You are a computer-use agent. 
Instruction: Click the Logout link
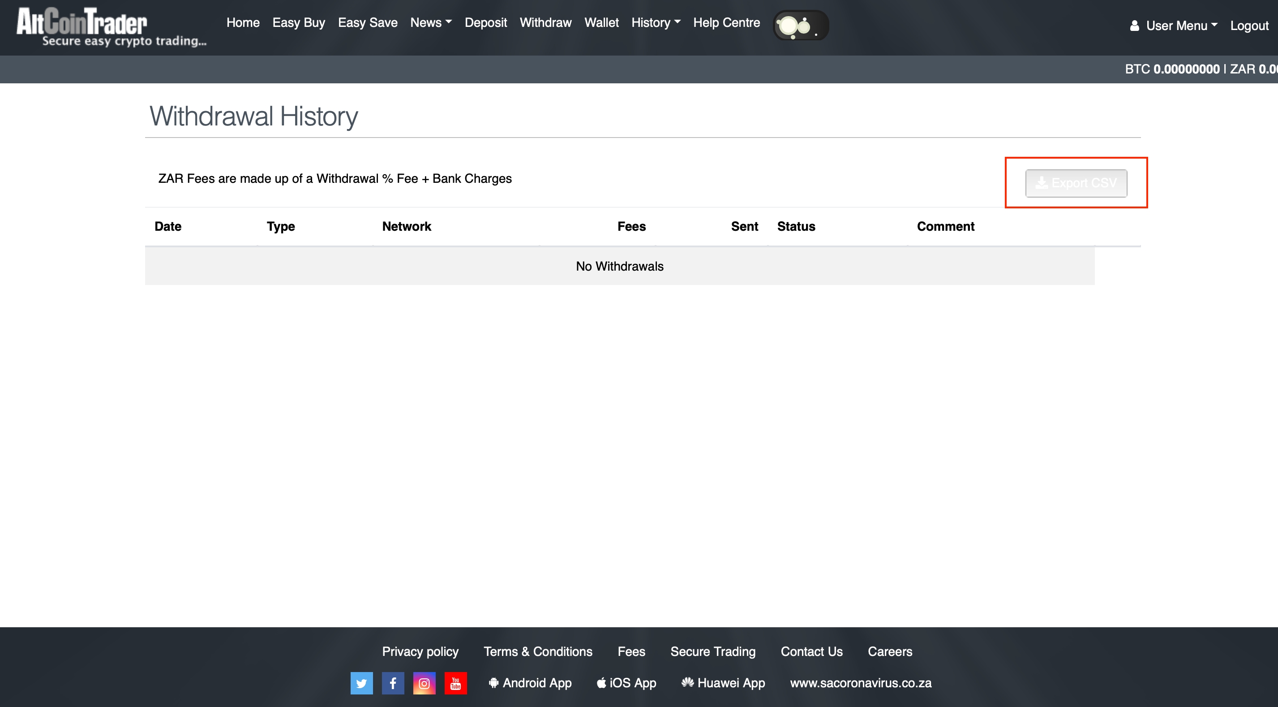pos(1249,26)
